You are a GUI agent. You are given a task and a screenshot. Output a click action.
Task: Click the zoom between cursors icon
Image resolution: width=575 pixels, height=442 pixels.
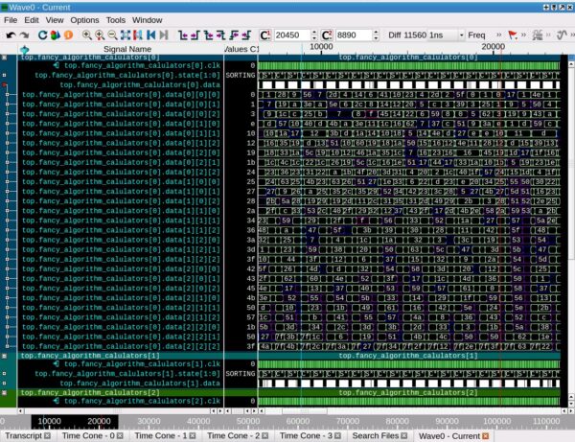(x=138, y=35)
